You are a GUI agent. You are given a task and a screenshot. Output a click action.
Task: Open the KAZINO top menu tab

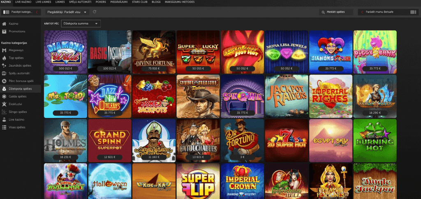coord(6,2)
